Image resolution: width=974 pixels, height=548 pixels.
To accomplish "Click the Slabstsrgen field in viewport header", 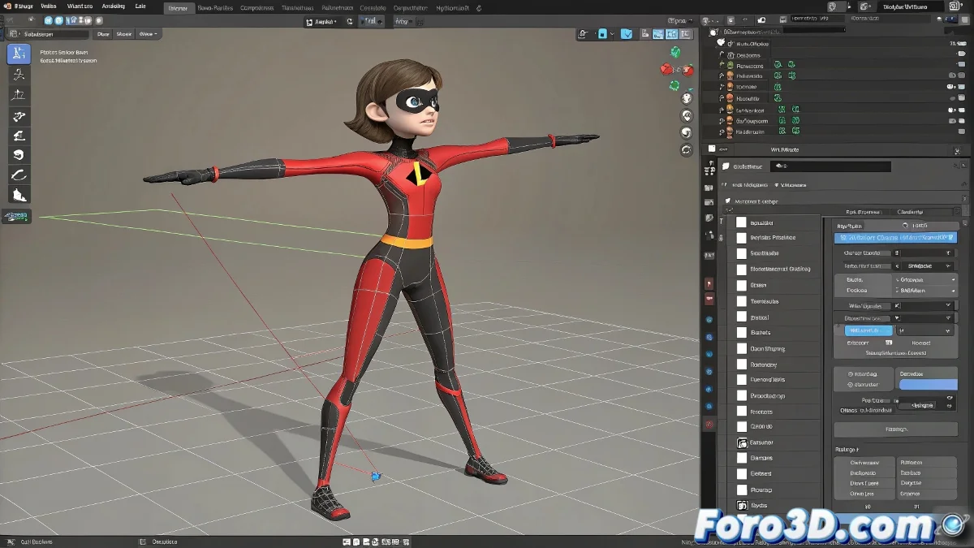I will click(x=47, y=34).
